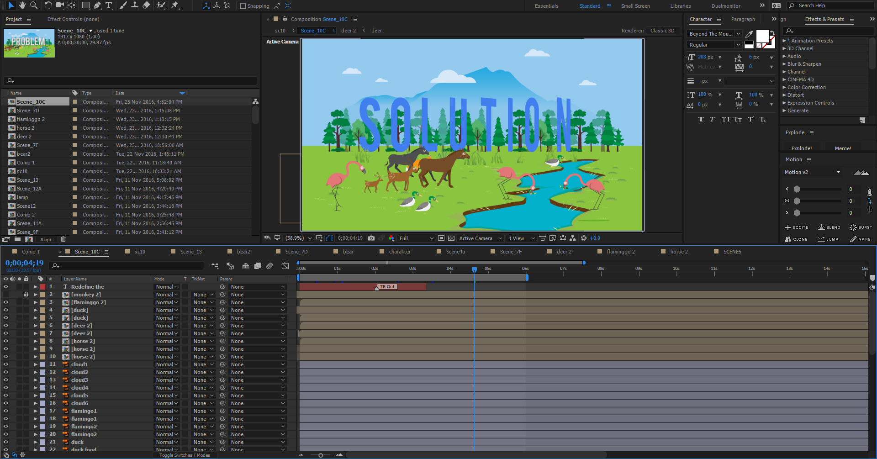877x459 pixels.
Task: Select the Zoom magnifier tool
Action: coord(33,5)
